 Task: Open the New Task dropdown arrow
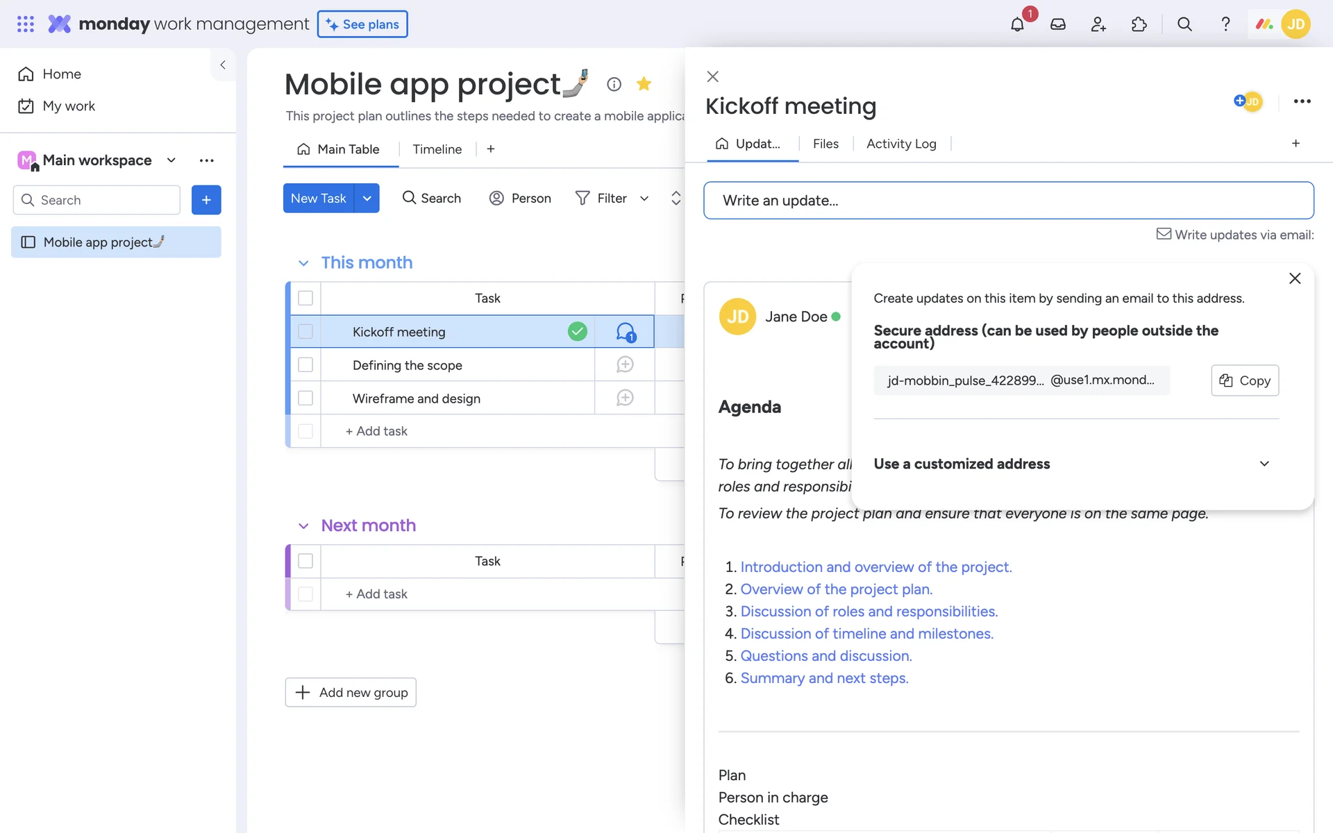click(367, 199)
